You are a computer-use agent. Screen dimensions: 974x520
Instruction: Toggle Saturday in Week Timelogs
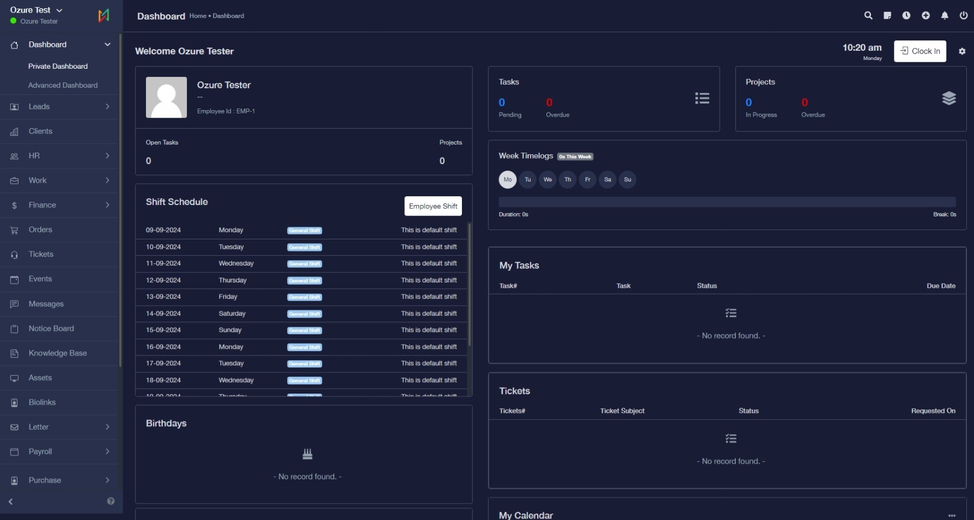pyautogui.click(x=607, y=180)
